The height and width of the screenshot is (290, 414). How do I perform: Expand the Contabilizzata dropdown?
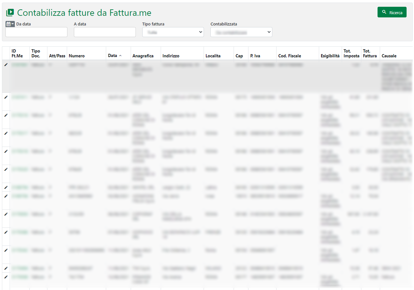click(241, 32)
